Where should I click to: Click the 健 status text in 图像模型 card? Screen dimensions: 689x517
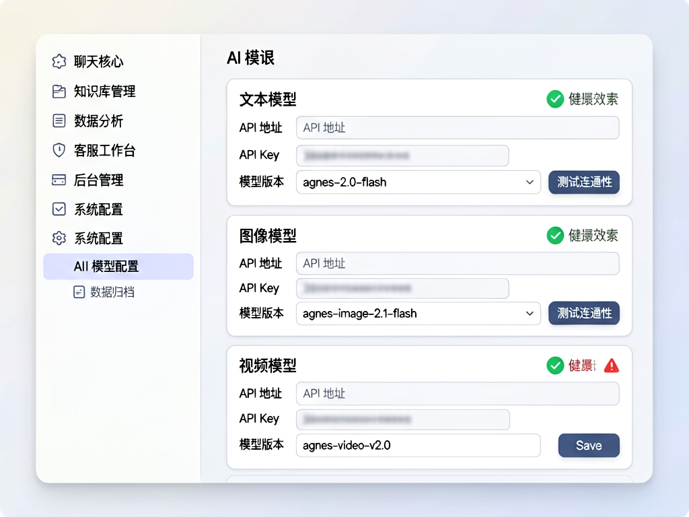pyautogui.click(x=593, y=236)
